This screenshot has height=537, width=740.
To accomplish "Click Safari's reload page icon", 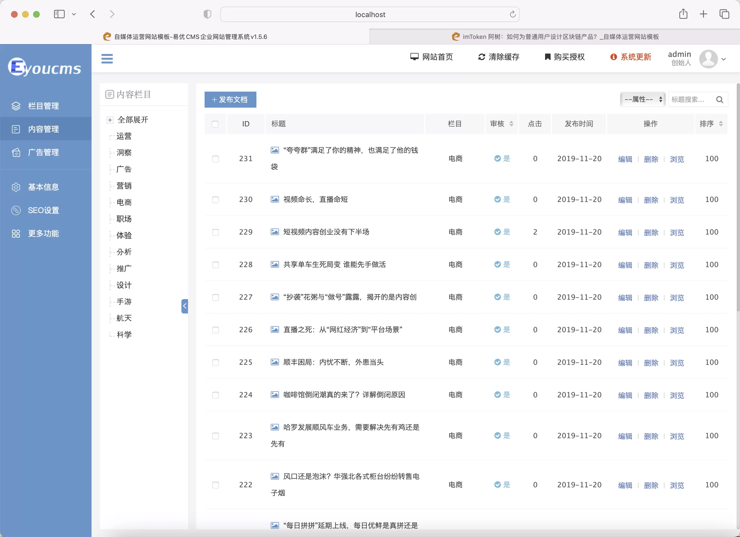I will tap(512, 14).
